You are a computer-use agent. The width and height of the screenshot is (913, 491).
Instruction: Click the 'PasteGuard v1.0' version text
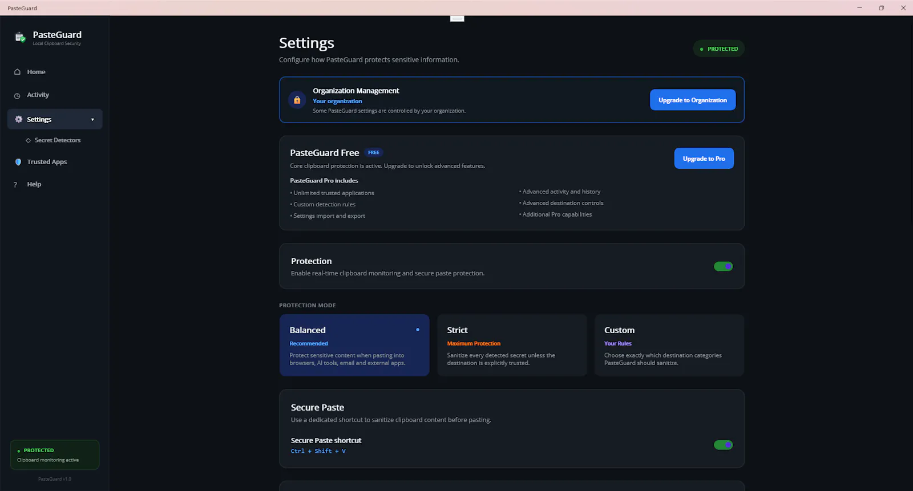coord(55,479)
